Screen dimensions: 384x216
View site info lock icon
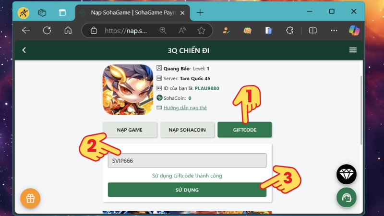point(94,31)
